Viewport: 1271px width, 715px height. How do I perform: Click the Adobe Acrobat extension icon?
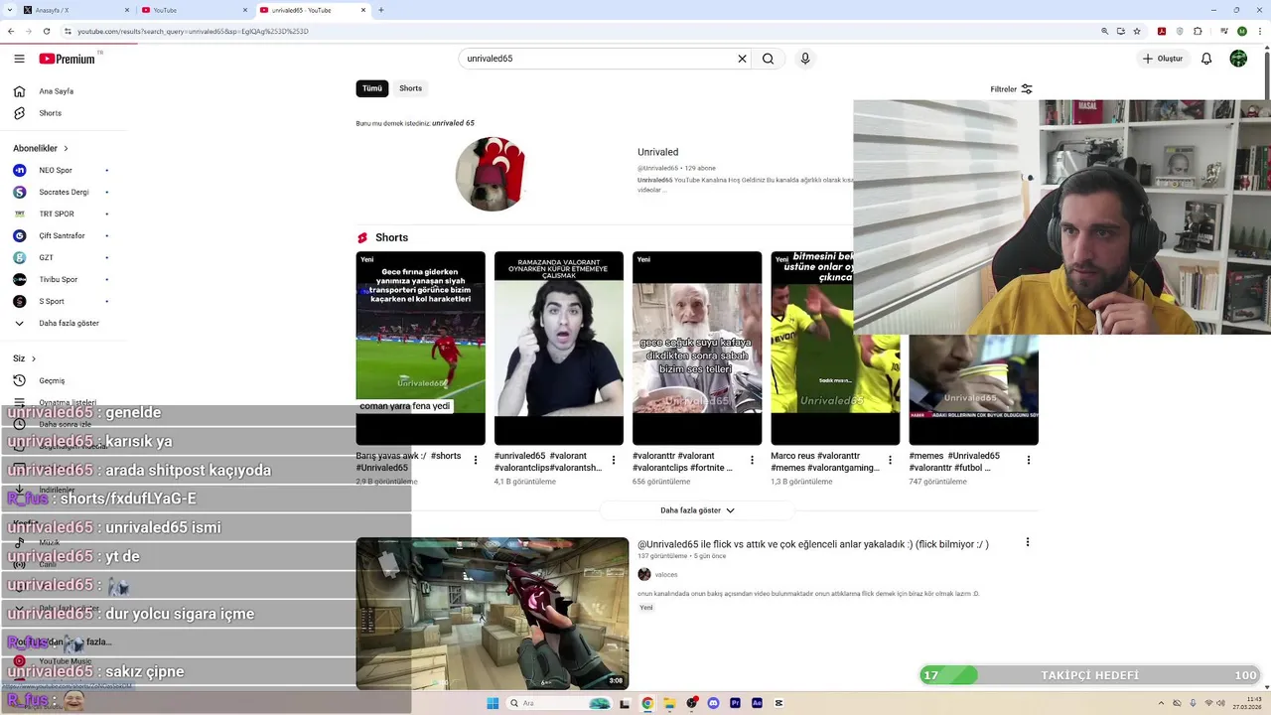point(1163,31)
